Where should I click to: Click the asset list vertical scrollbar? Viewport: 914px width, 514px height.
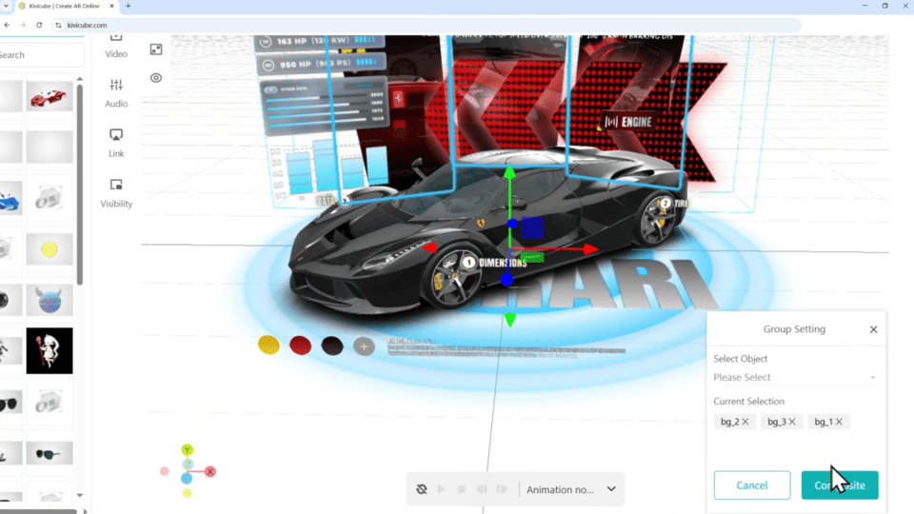[x=80, y=186]
